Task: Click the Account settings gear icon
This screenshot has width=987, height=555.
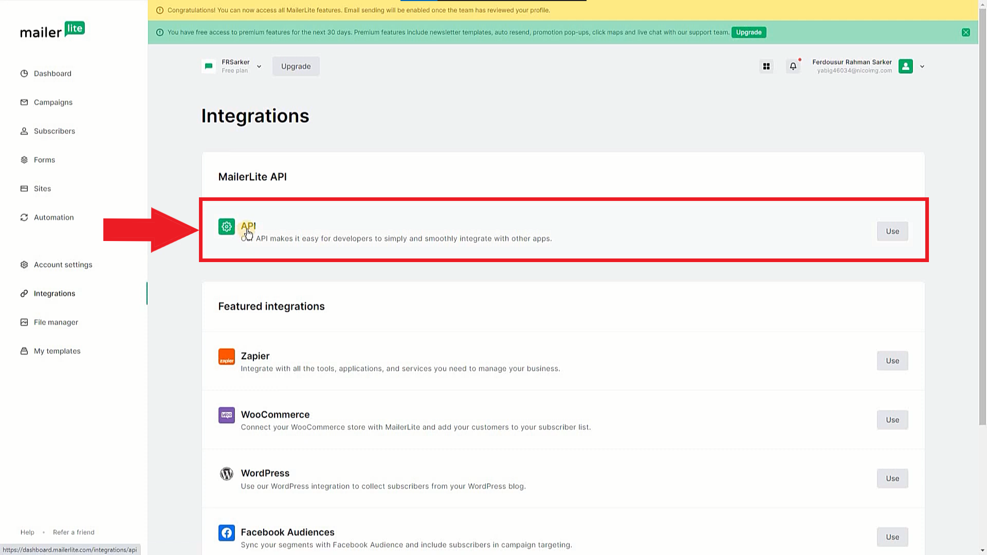Action: pyautogui.click(x=24, y=265)
